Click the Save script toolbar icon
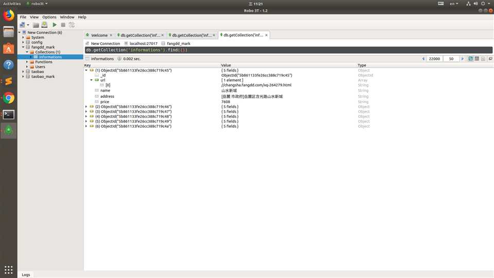This screenshot has width=494, height=278. pyautogui.click(x=44, y=25)
